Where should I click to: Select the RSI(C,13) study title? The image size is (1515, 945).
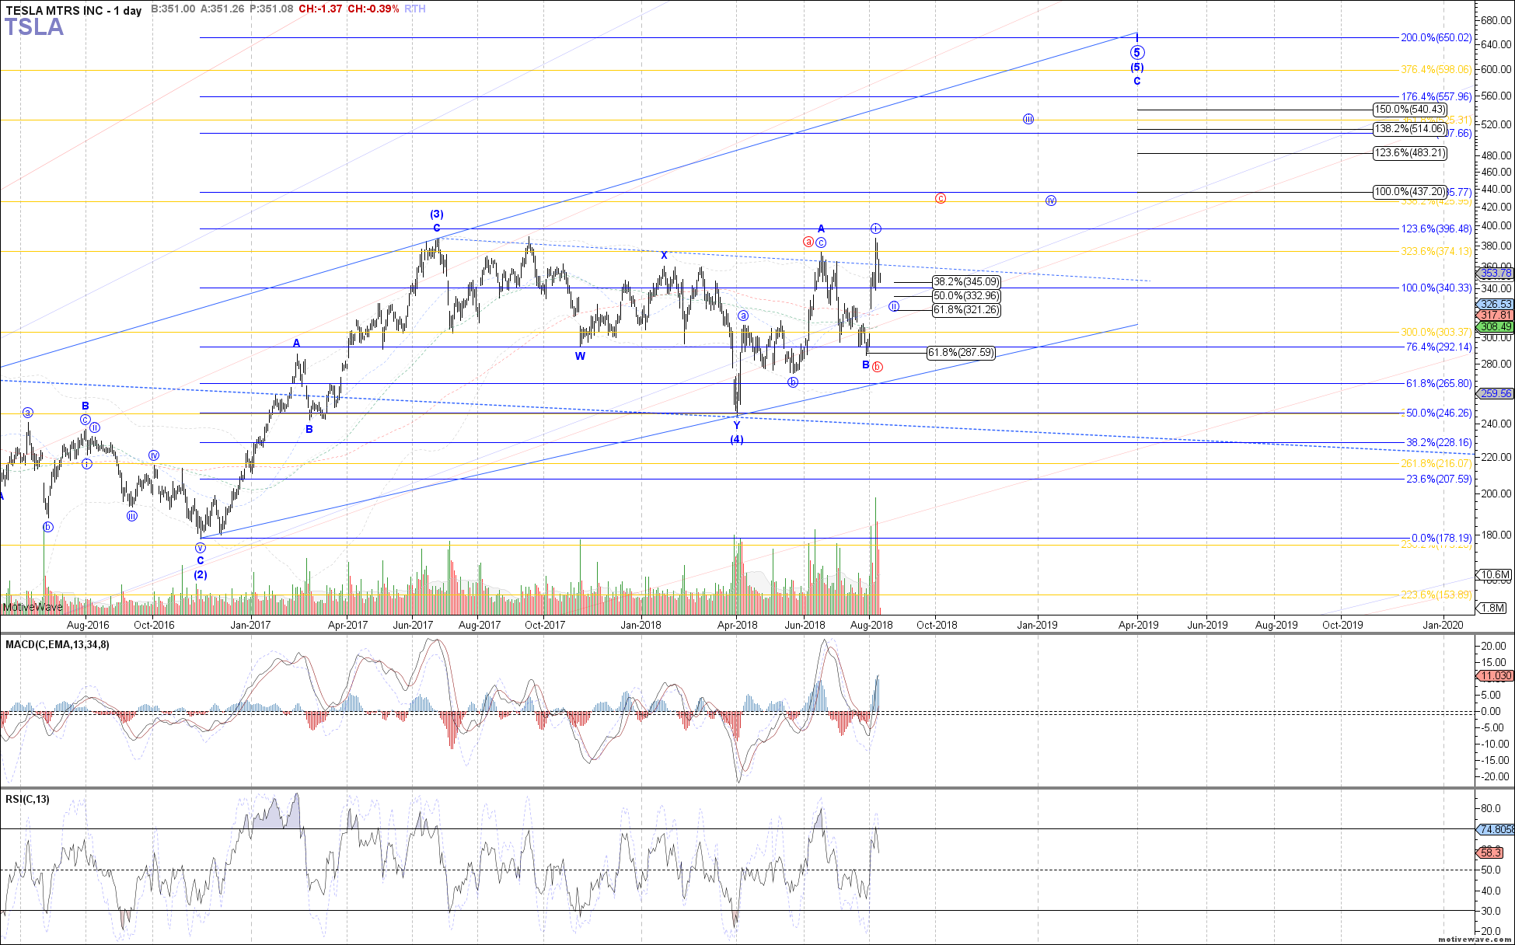pos(28,799)
